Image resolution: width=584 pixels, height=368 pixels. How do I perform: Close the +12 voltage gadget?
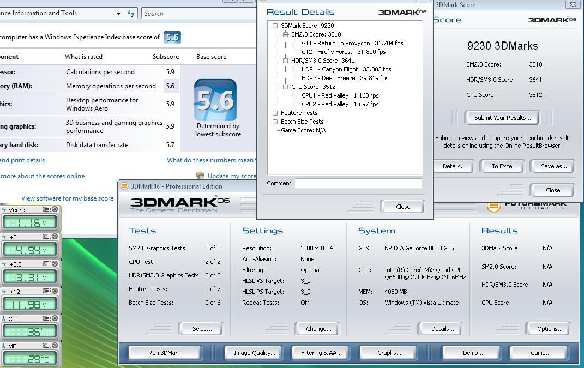[55, 291]
